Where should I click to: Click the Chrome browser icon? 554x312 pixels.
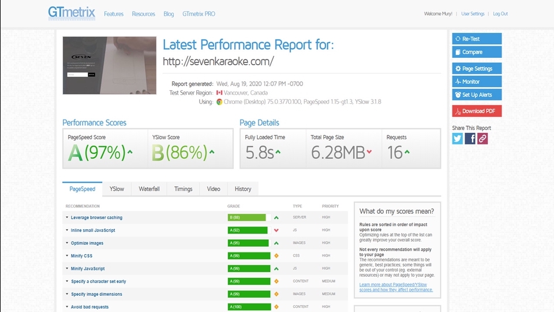(x=219, y=102)
